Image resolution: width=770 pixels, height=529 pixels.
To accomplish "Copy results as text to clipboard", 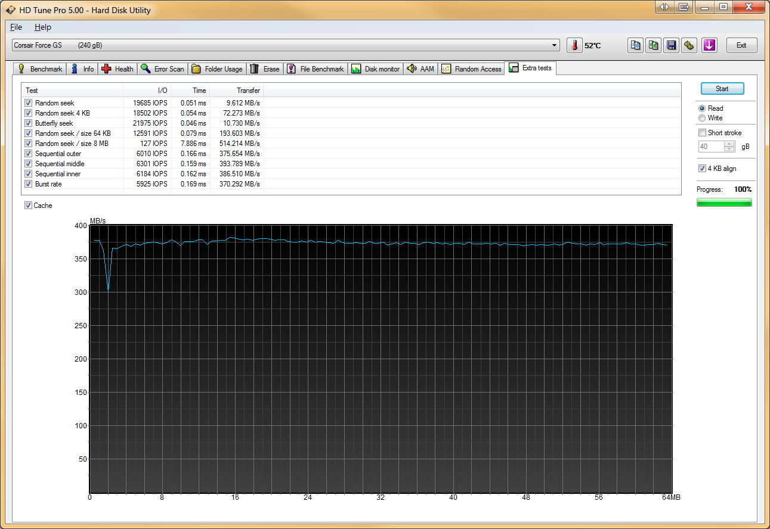I will (x=635, y=45).
